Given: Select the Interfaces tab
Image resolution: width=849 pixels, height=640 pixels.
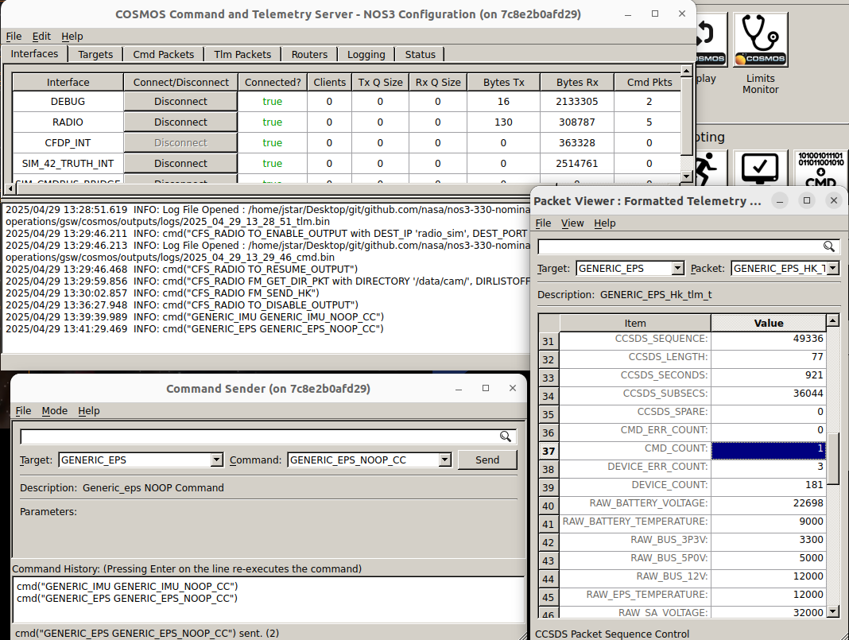Looking at the screenshot, I should point(34,53).
